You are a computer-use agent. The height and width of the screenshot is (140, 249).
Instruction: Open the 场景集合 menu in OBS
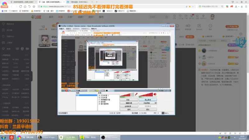coord(85,29)
